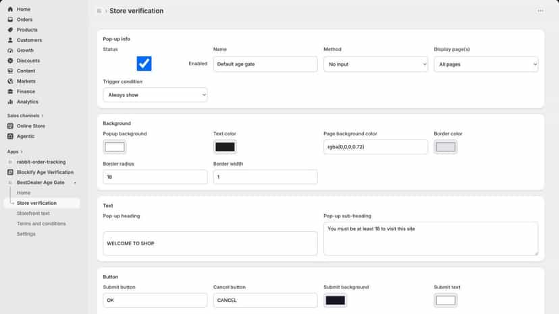Go to Home in the main sidebar

tap(24, 9)
